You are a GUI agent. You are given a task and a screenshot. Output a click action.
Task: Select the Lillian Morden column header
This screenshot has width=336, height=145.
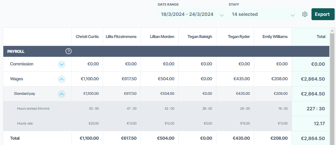[x=162, y=37]
